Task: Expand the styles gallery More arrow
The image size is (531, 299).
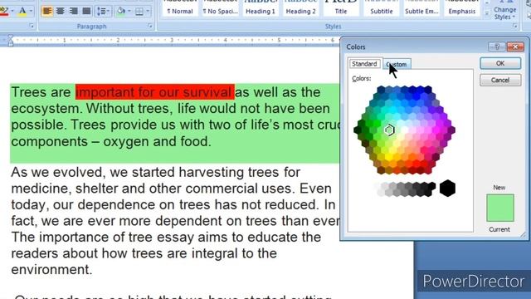Action: [x=487, y=13]
